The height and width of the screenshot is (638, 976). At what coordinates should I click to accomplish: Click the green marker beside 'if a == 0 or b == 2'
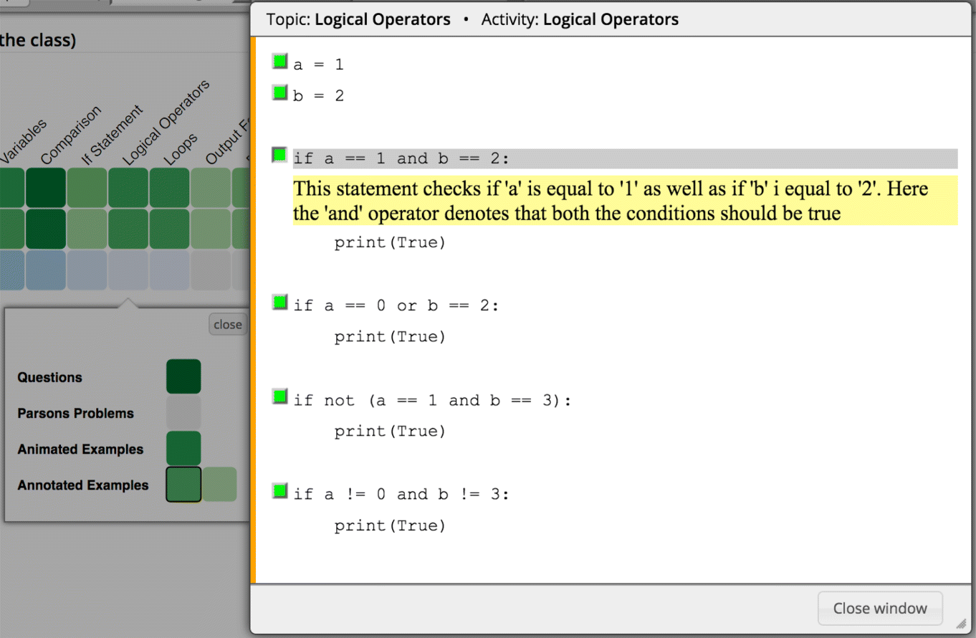pos(279,302)
